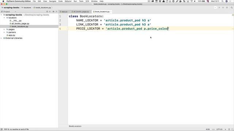Screen dimensions: 234x131
Task: Click the UTF-8 encoding selector
Action: point(220,130)
